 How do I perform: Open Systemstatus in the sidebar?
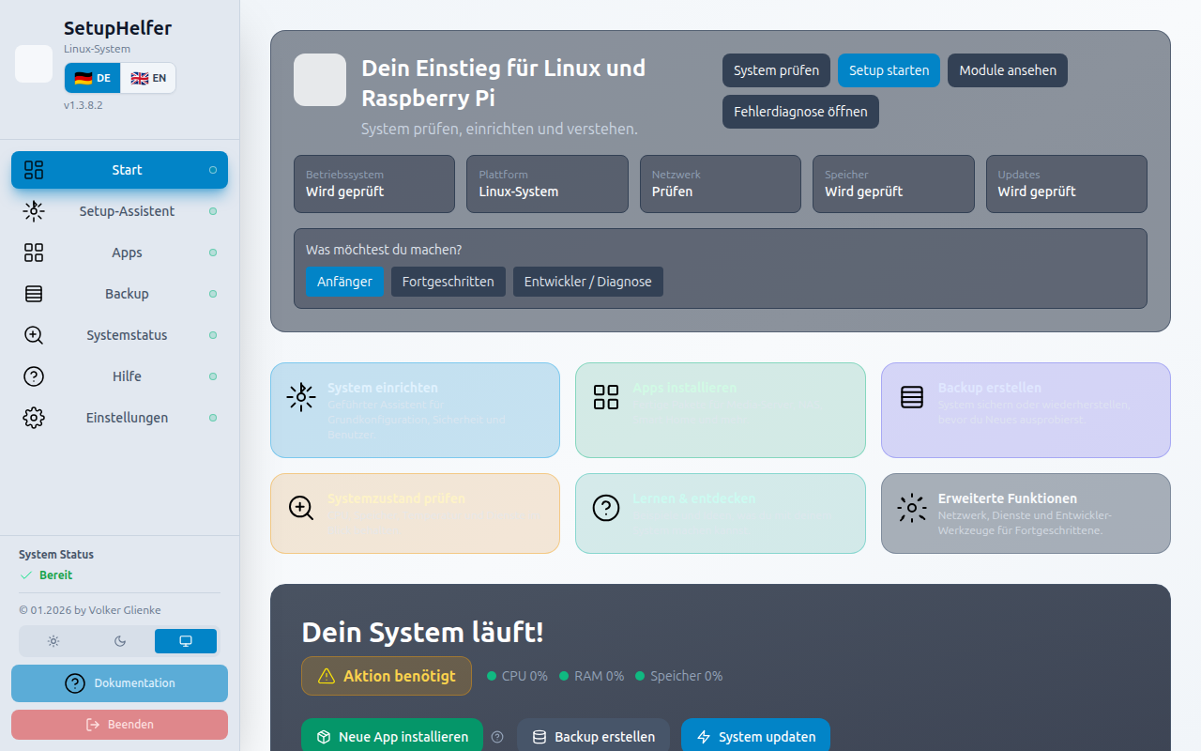[119, 335]
